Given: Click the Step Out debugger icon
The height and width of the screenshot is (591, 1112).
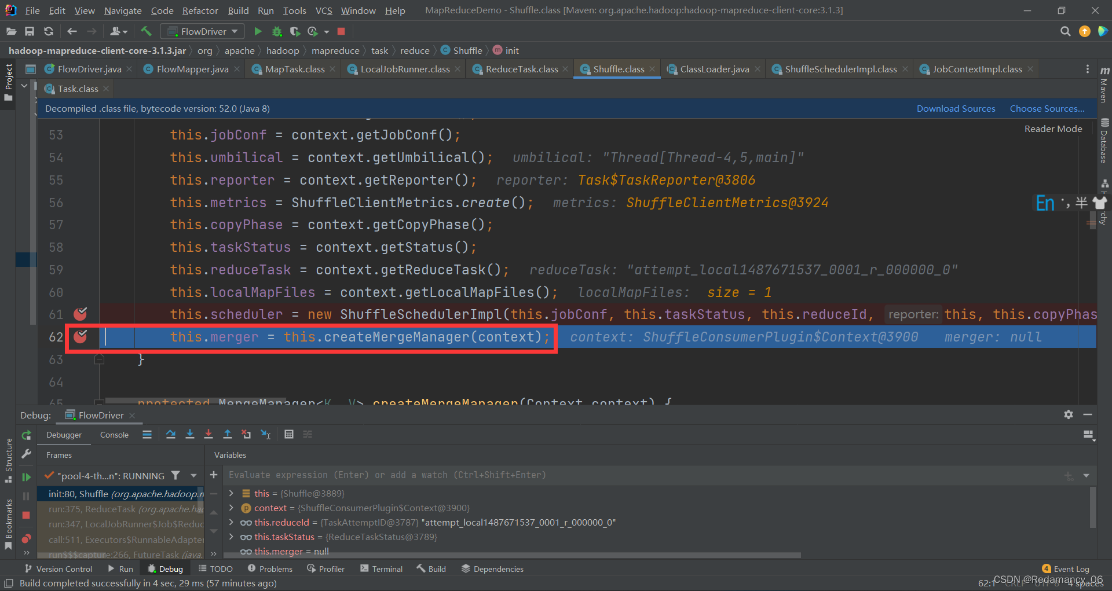Looking at the screenshot, I should pos(228,434).
